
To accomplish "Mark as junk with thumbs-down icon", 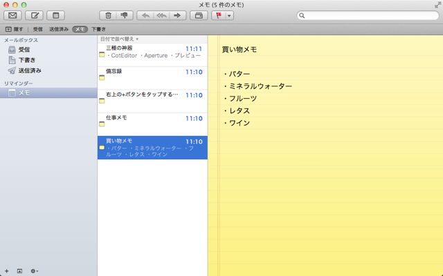I will [x=125, y=15].
